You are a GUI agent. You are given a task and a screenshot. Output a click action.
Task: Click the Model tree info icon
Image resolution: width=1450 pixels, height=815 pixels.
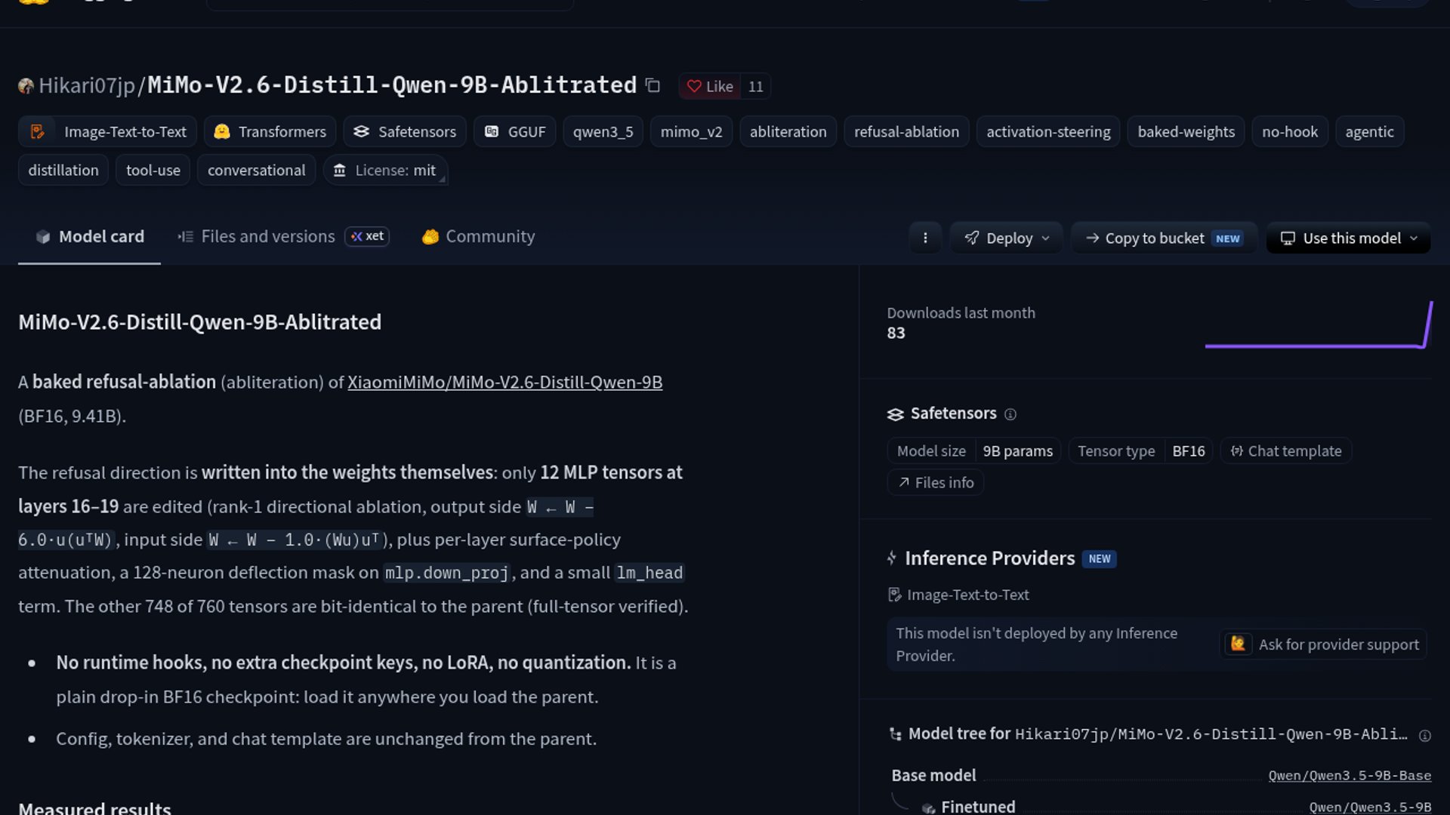point(1425,736)
